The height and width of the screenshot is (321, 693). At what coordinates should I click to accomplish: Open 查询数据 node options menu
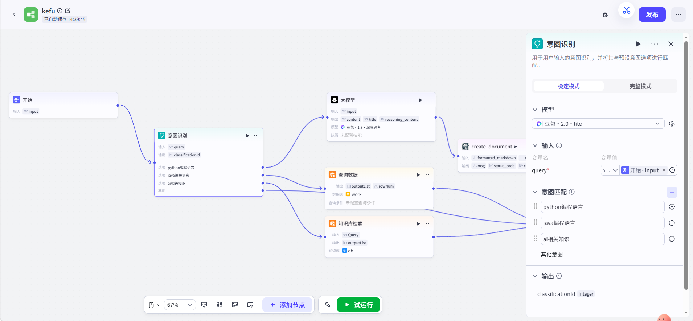coord(427,175)
